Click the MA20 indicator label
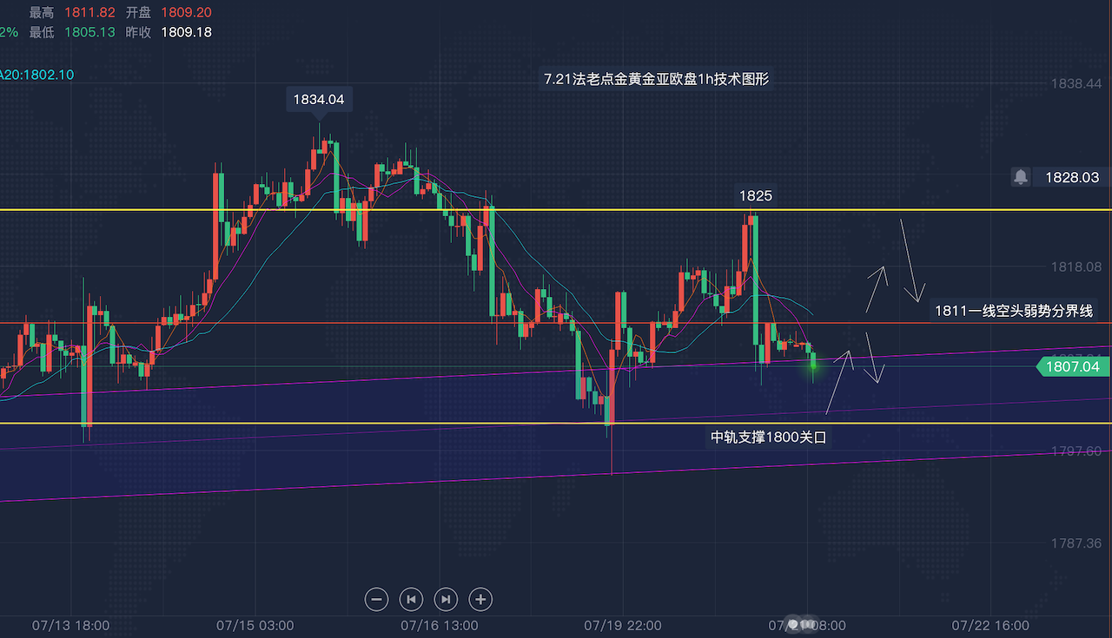This screenshot has height=638, width=1112. tap(36, 75)
